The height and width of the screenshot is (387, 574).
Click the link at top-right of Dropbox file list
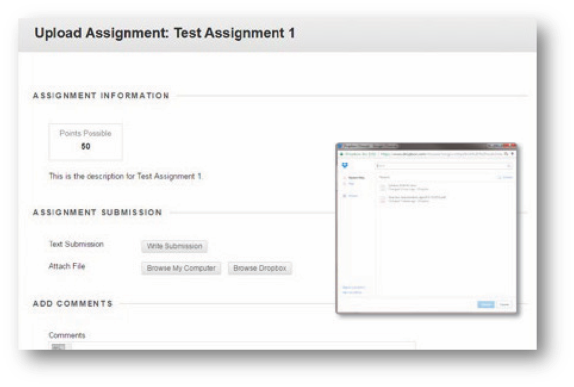point(506,178)
